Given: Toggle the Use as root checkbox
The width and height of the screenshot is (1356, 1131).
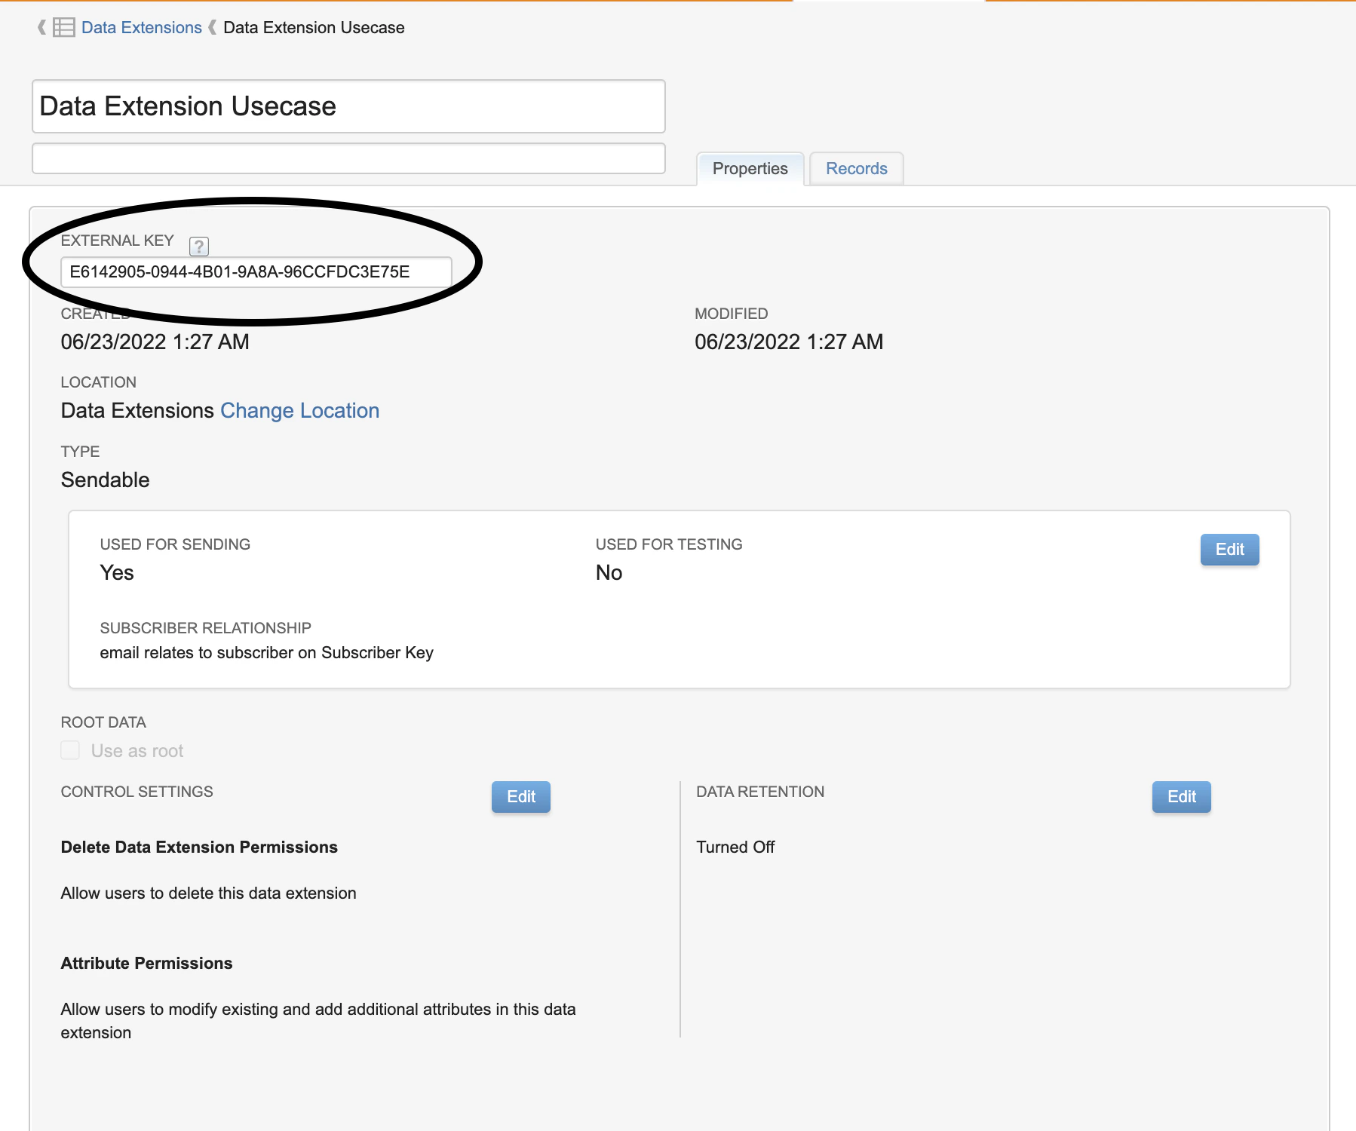Looking at the screenshot, I should pyautogui.click(x=70, y=750).
